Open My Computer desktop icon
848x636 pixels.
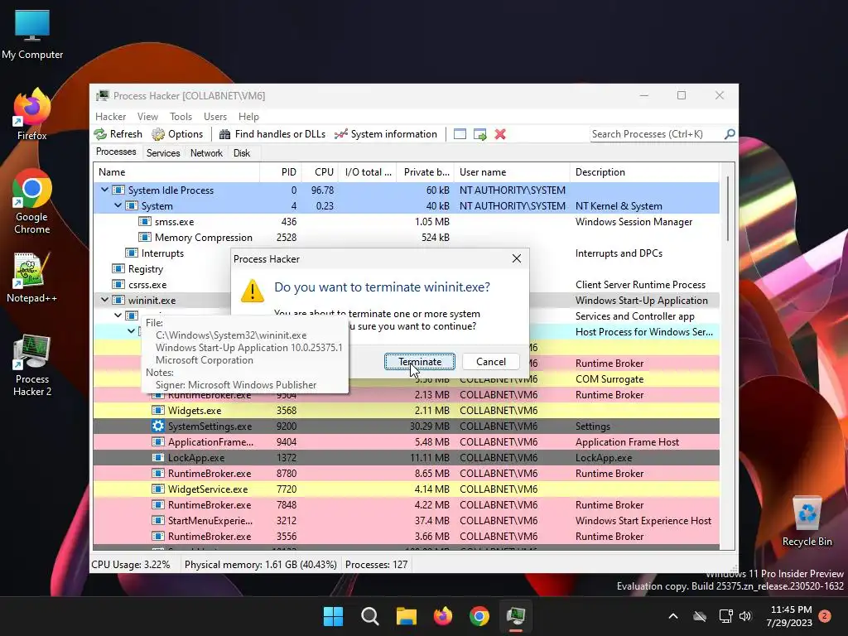[x=32, y=35]
